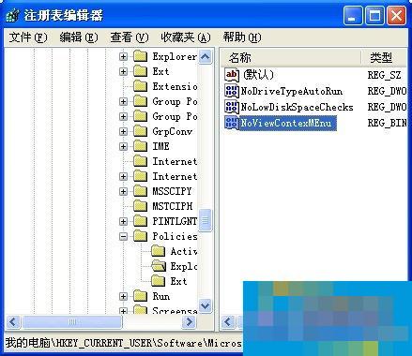This screenshot has width=412, height=356.
Task: Expand the second Group Po key
Action: [x=123, y=116]
